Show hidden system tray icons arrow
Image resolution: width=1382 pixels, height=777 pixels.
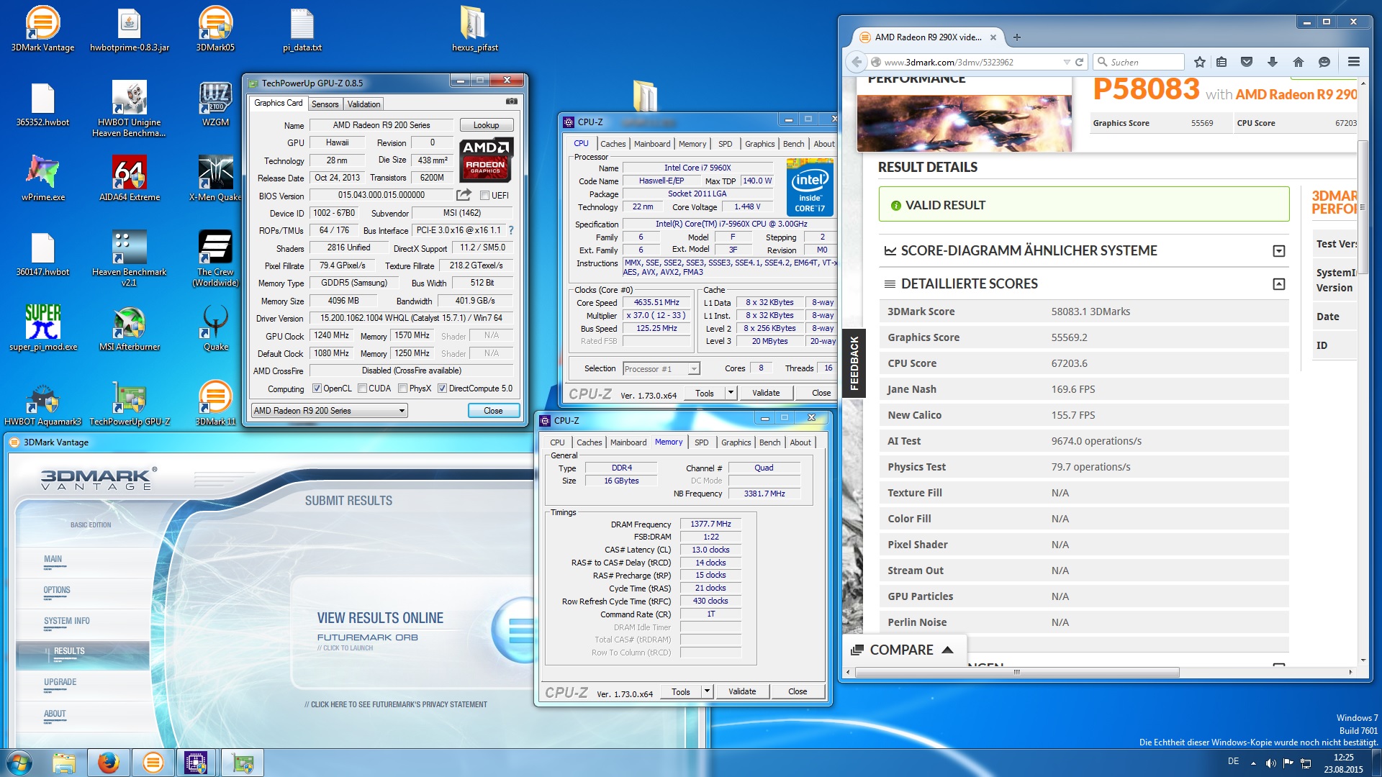(x=1253, y=763)
